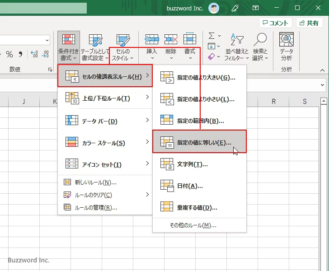Select ルールの管理(R) manage rules

(105, 207)
